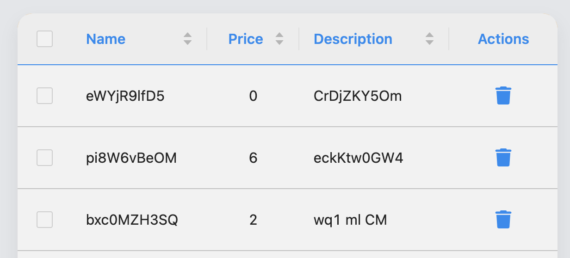Select the pi8W6vBeOM row checkbox
This screenshot has height=258, width=570.
[x=44, y=158]
